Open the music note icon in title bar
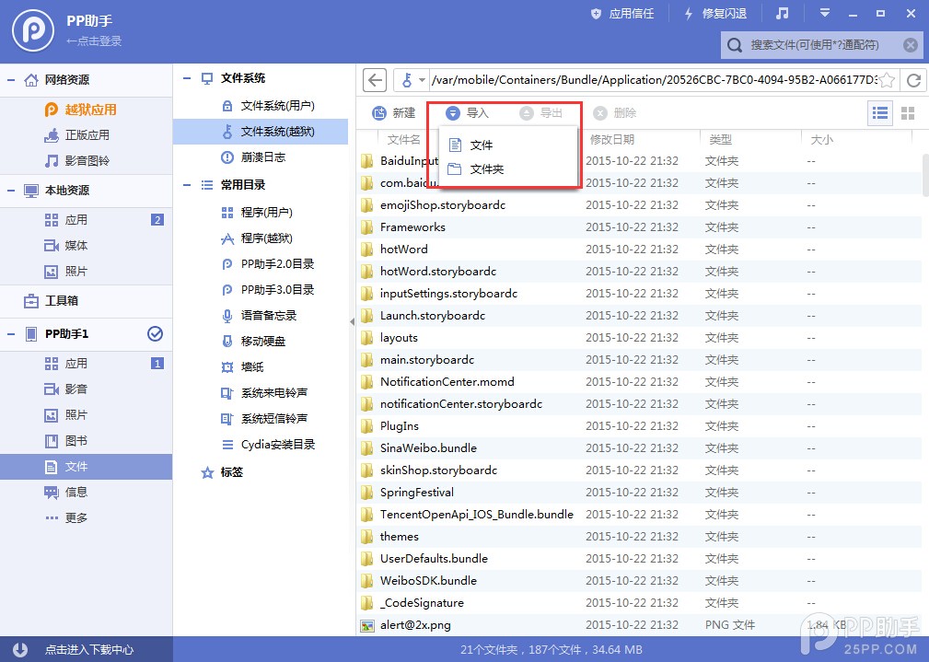Screen dimensions: 929x662 [783, 13]
